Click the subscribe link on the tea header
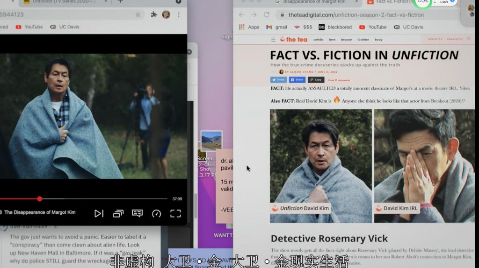 click(435, 39)
